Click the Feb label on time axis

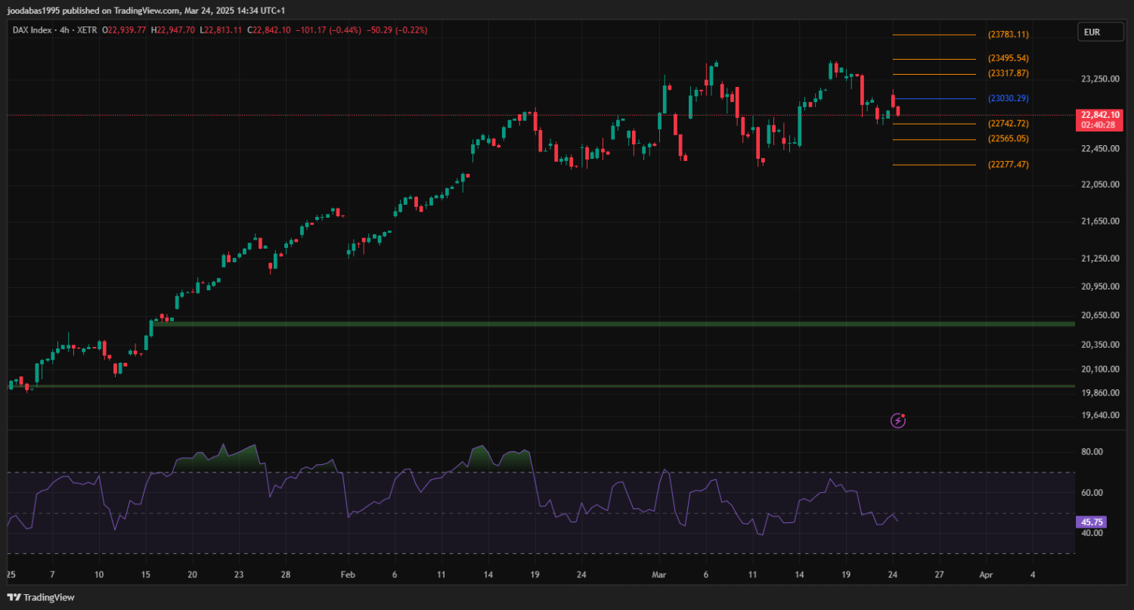click(347, 574)
